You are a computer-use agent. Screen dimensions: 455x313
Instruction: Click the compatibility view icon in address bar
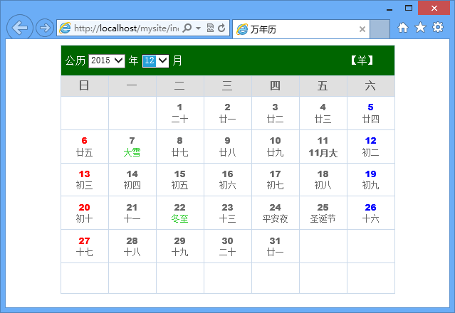tap(210, 28)
